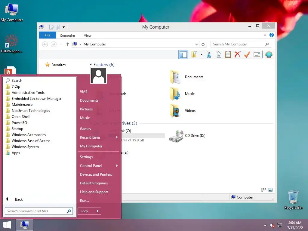Image resolution: width=308 pixels, height=231 pixels.
Task: Click the My Computer desktop icon
Action: (x=12, y=13)
